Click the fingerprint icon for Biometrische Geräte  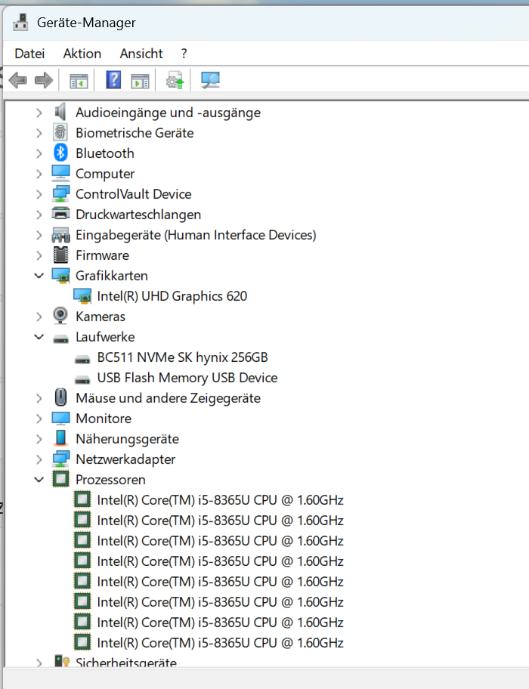[x=60, y=132]
